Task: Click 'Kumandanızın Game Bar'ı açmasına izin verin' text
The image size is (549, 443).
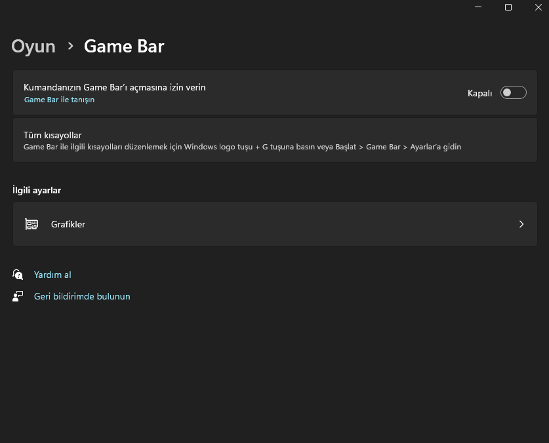Action: [115, 87]
